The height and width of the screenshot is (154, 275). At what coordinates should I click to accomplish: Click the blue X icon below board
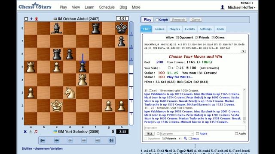point(25,131)
